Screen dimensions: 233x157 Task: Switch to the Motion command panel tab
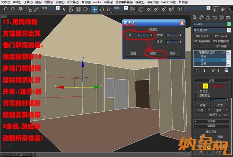[215, 17]
